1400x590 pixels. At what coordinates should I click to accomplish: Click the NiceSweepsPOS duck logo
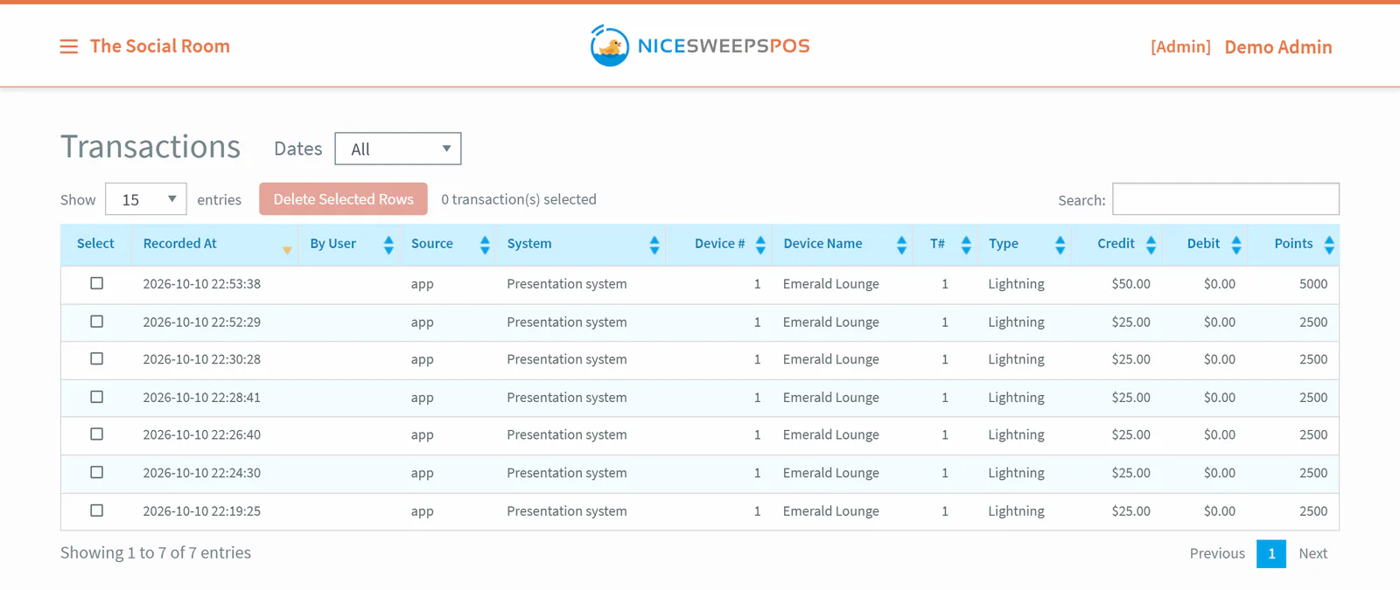pyautogui.click(x=610, y=45)
